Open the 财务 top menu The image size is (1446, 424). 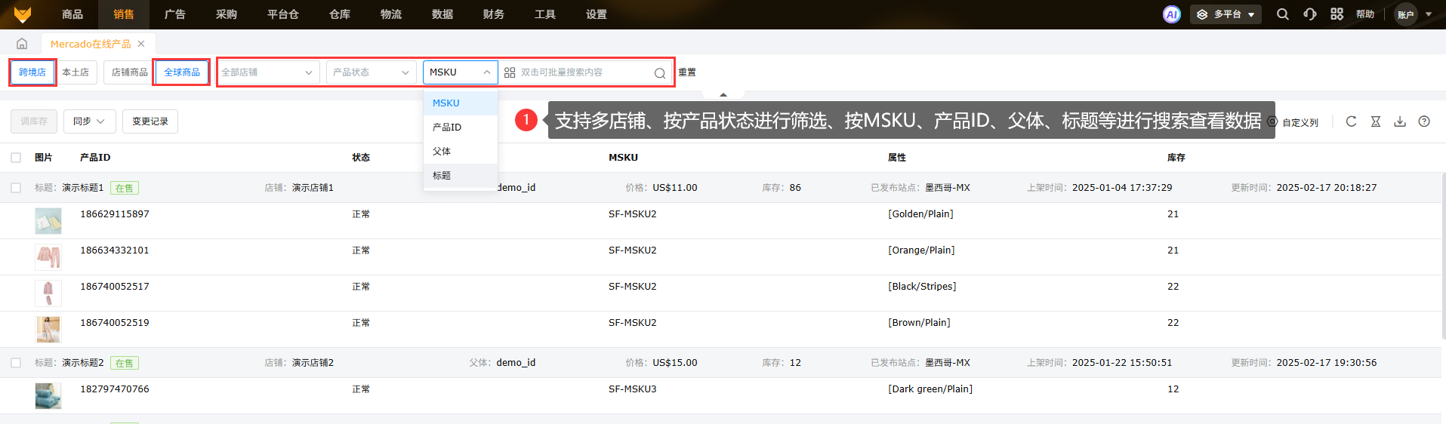point(494,14)
